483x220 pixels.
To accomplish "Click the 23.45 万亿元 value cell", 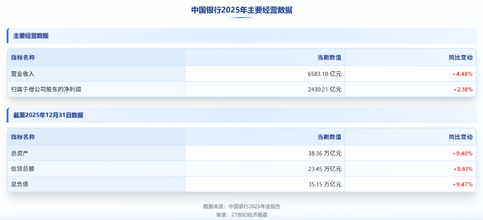I will (x=325, y=168).
